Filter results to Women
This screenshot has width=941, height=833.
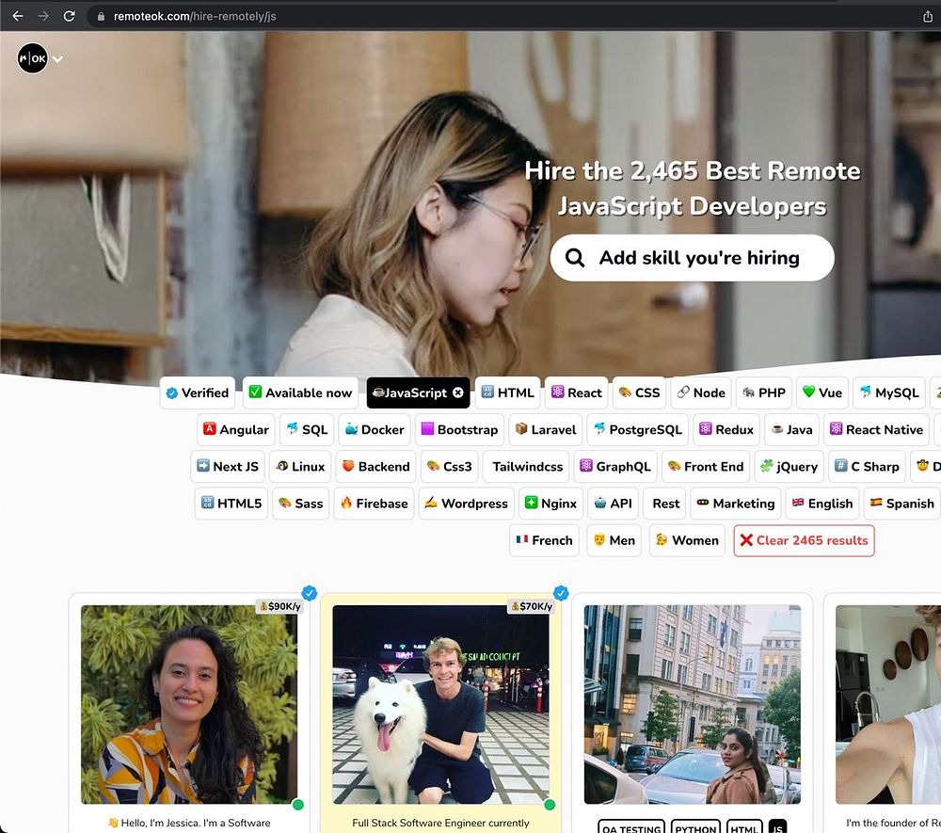[x=687, y=540]
